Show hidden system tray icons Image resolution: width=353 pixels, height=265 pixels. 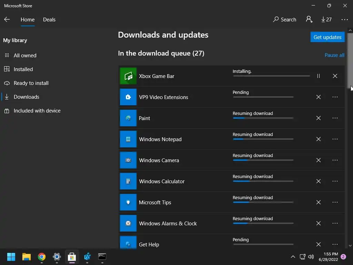point(293,257)
